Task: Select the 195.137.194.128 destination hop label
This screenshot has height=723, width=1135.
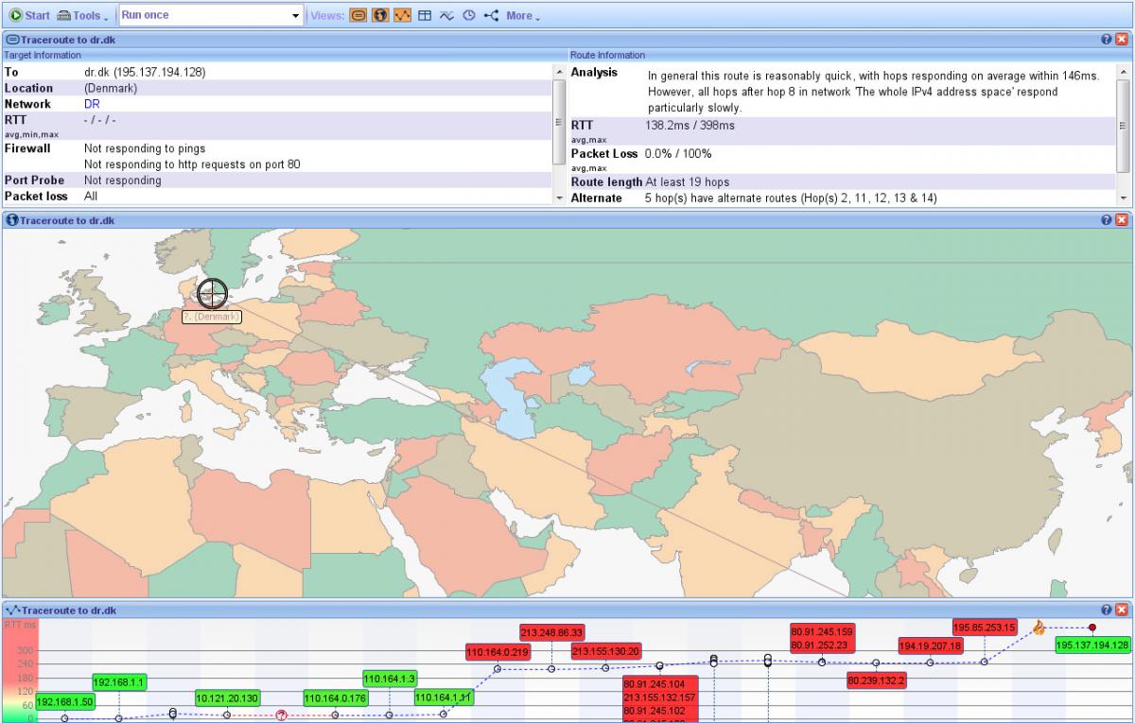Action: (1092, 645)
